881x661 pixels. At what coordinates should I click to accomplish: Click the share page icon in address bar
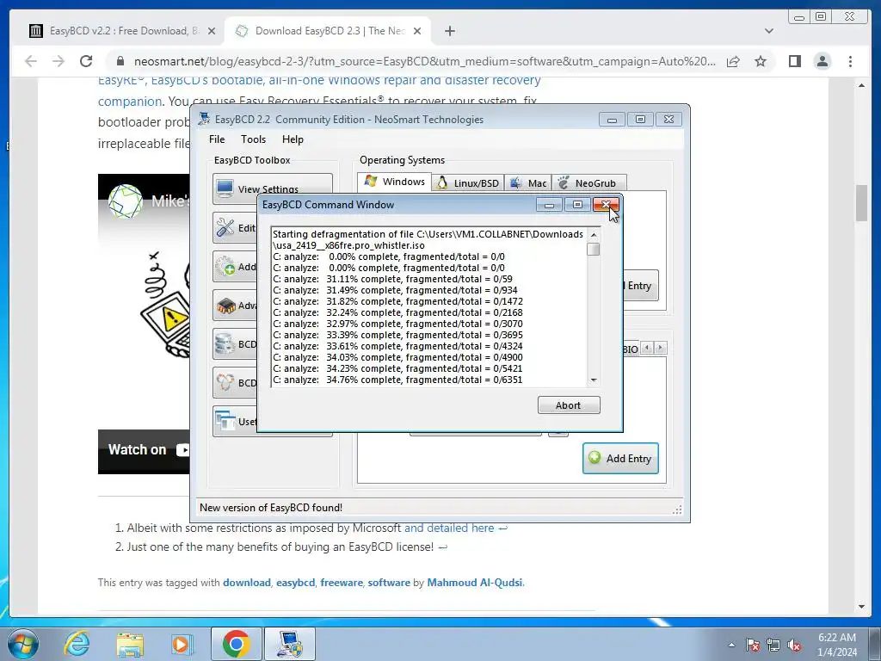(733, 61)
